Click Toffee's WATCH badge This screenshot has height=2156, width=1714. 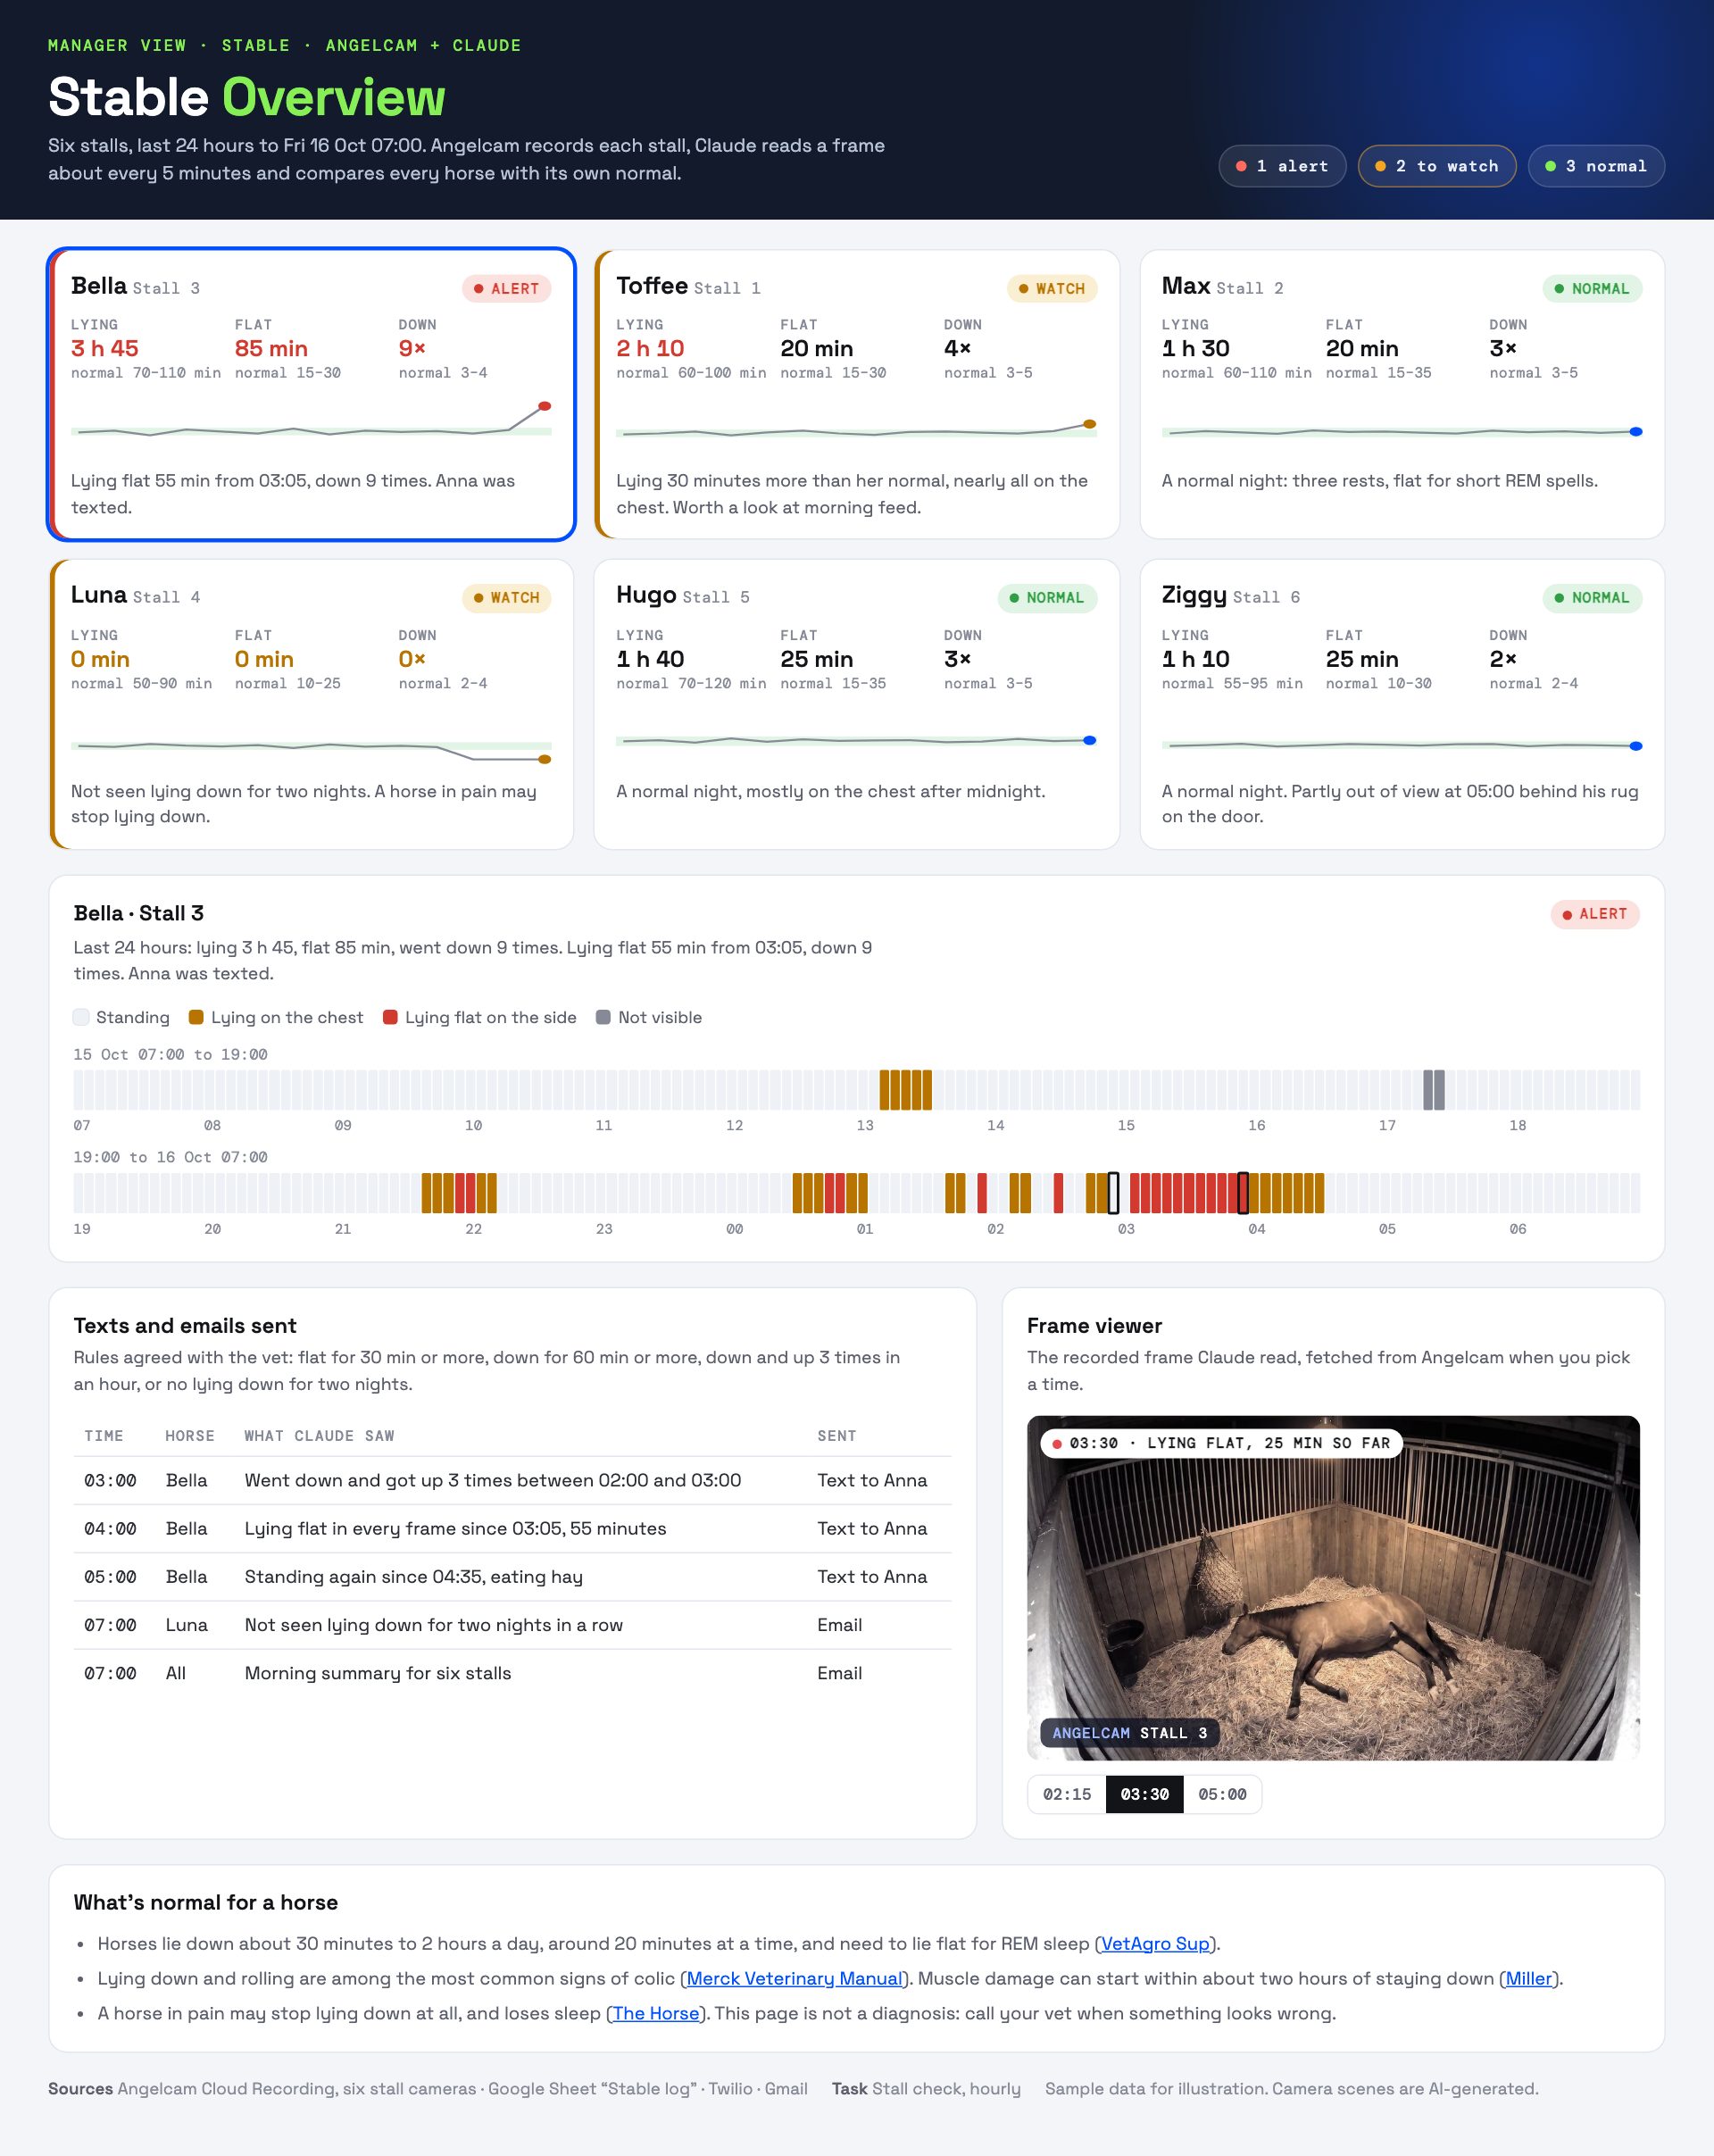(1052, 288)
